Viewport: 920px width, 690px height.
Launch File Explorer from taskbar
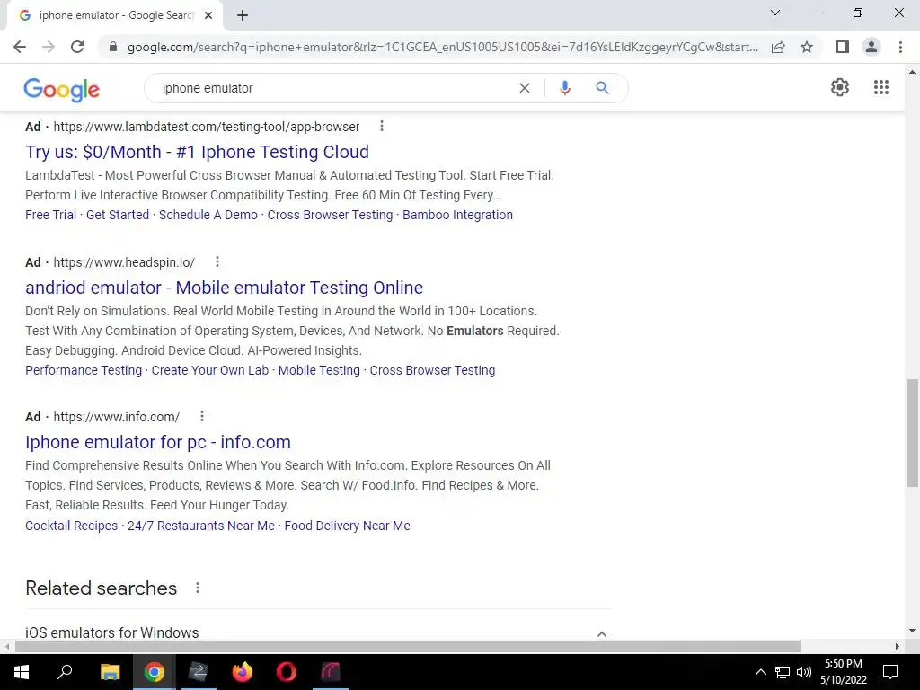(110, 672)
